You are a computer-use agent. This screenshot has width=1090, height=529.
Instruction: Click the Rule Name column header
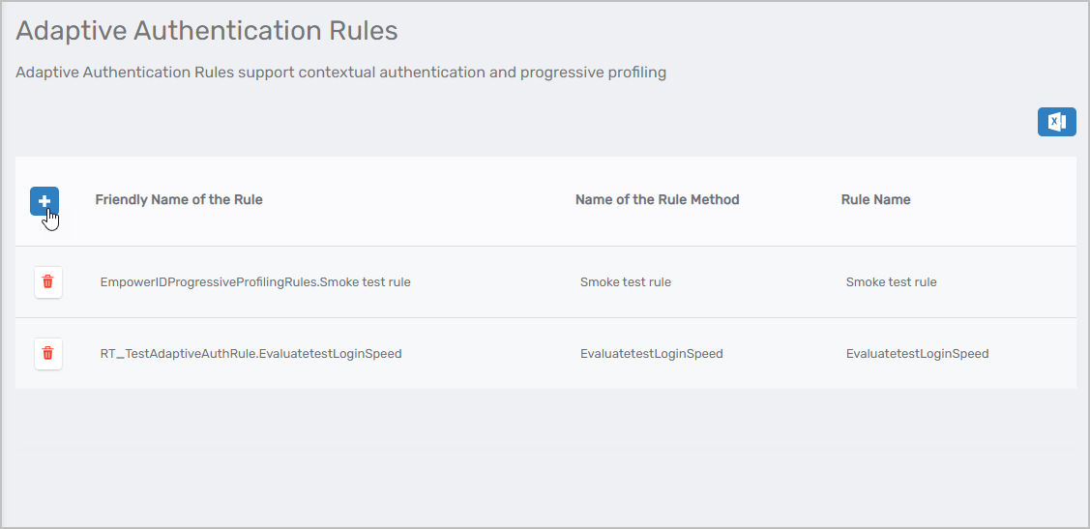point(875,200)
